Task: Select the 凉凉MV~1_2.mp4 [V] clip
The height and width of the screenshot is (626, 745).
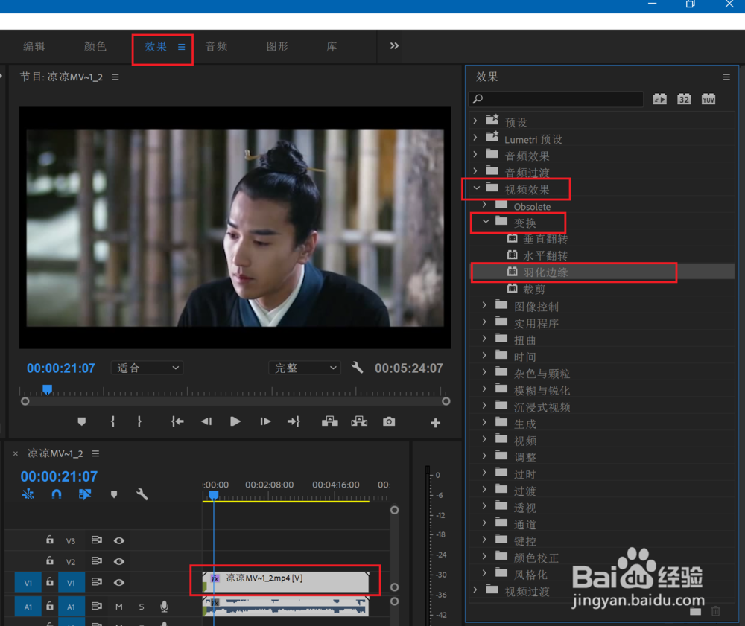Action: pos(285,582)
